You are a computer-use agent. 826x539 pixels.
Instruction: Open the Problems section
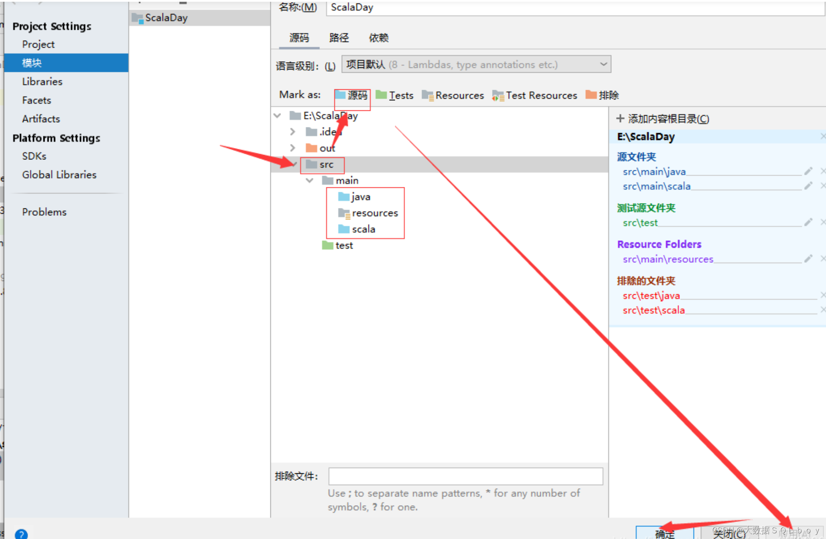pos(44,212)
